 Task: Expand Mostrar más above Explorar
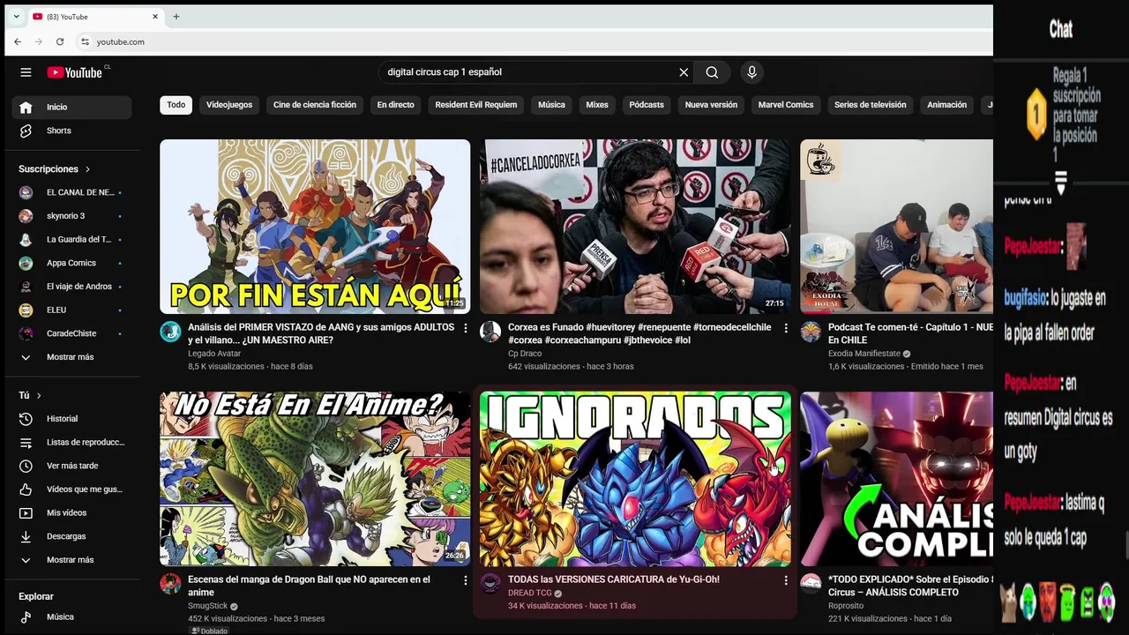(x=71, y=560)
